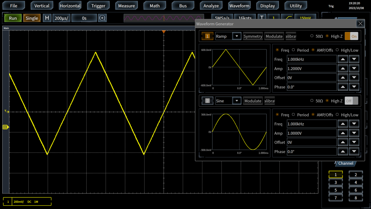Click the C1 ground level marker
This screenshot has width=371, height=209.
coord(5,127)
